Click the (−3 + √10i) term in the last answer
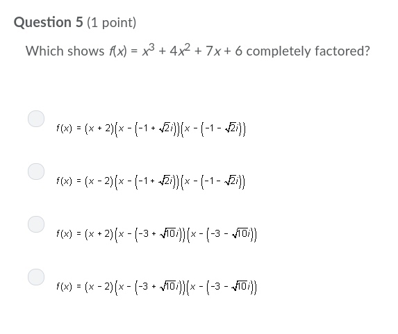The height and width of the screenshot is (334, 398). 159,287
